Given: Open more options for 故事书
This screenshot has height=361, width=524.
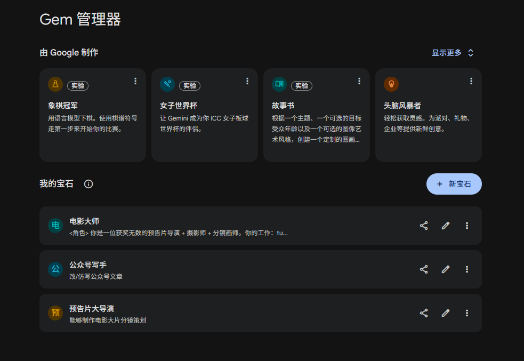Looking at the screenshot, I should tap(359, 81).
